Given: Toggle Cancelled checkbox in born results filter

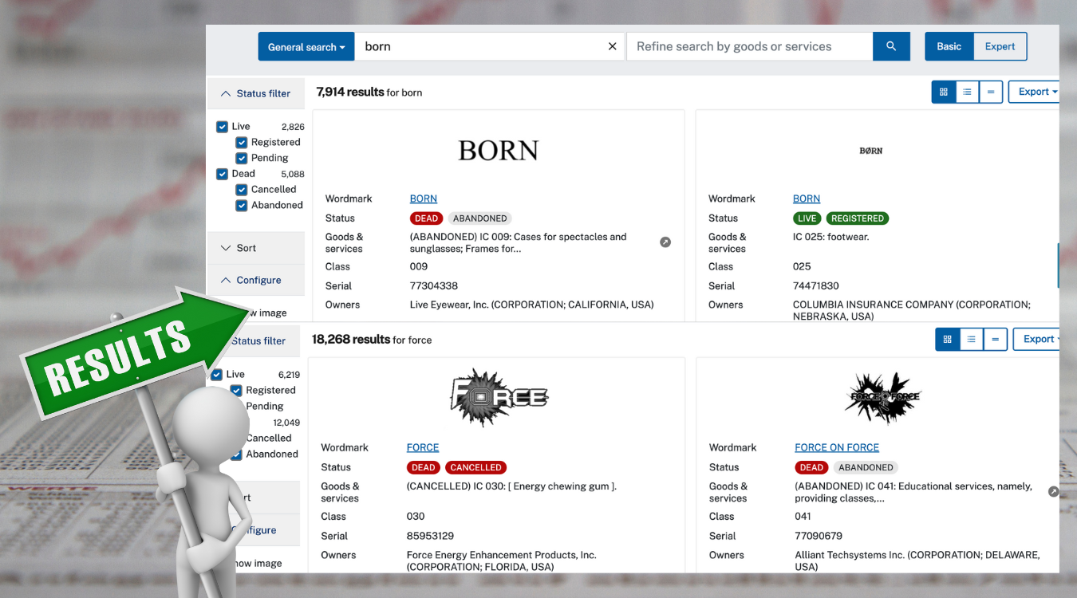Looking at the screenshot, I should pos(242,190).
